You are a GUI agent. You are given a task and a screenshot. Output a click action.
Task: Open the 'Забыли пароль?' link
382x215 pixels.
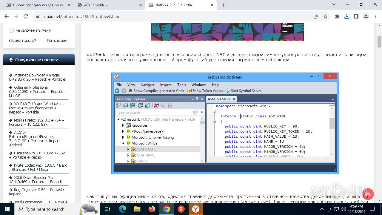(x=22, y=40)
